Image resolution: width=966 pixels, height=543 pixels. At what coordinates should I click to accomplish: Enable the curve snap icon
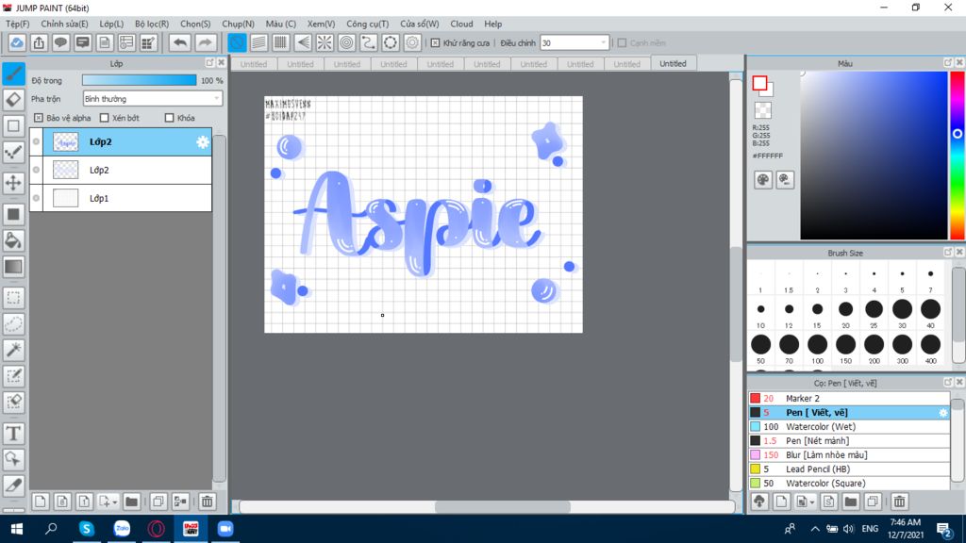pos(369,42)
